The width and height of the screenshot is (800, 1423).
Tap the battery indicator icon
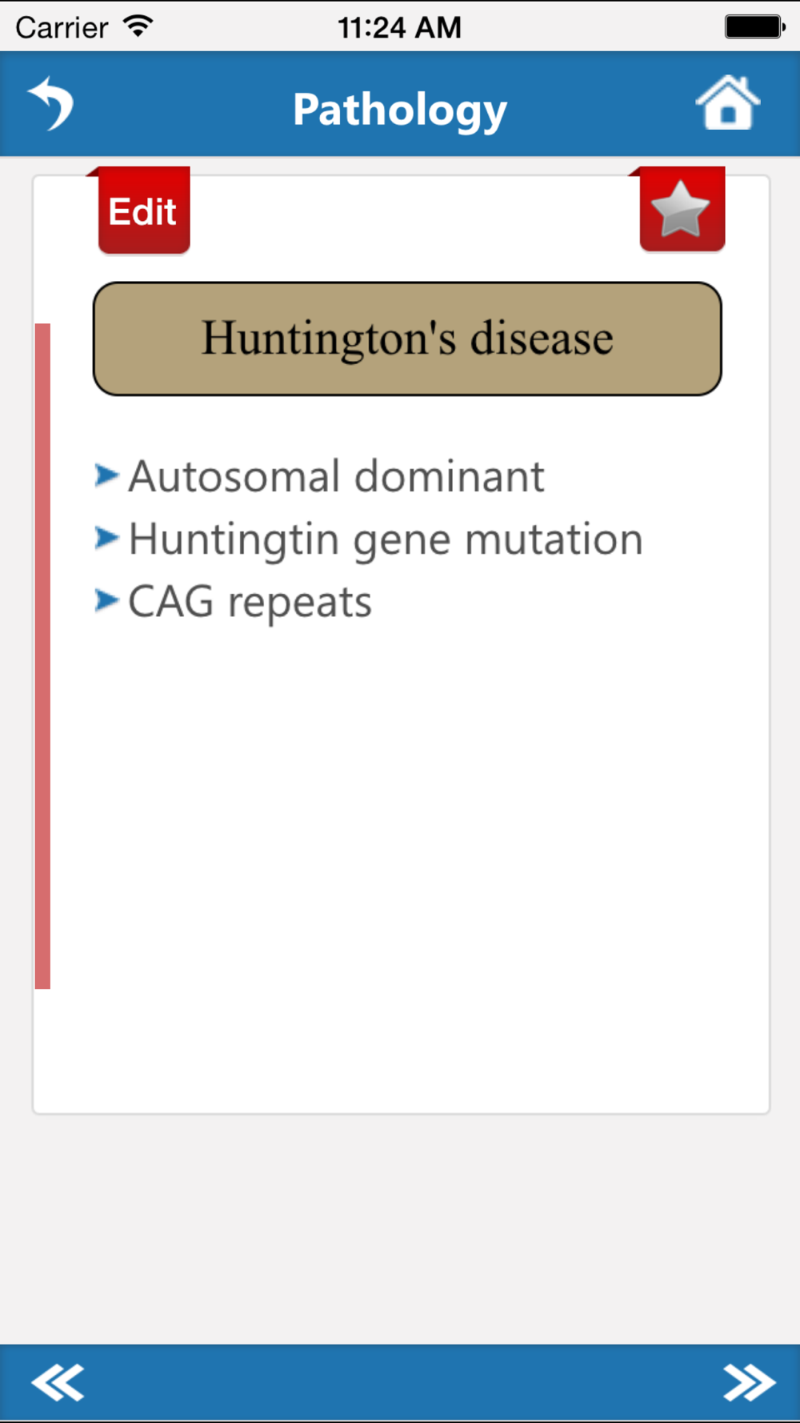(755, 26)
